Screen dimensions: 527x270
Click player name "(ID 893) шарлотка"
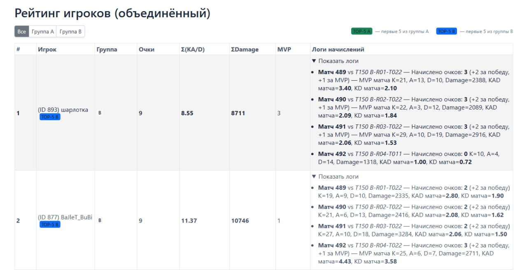(x=63, y=109)
